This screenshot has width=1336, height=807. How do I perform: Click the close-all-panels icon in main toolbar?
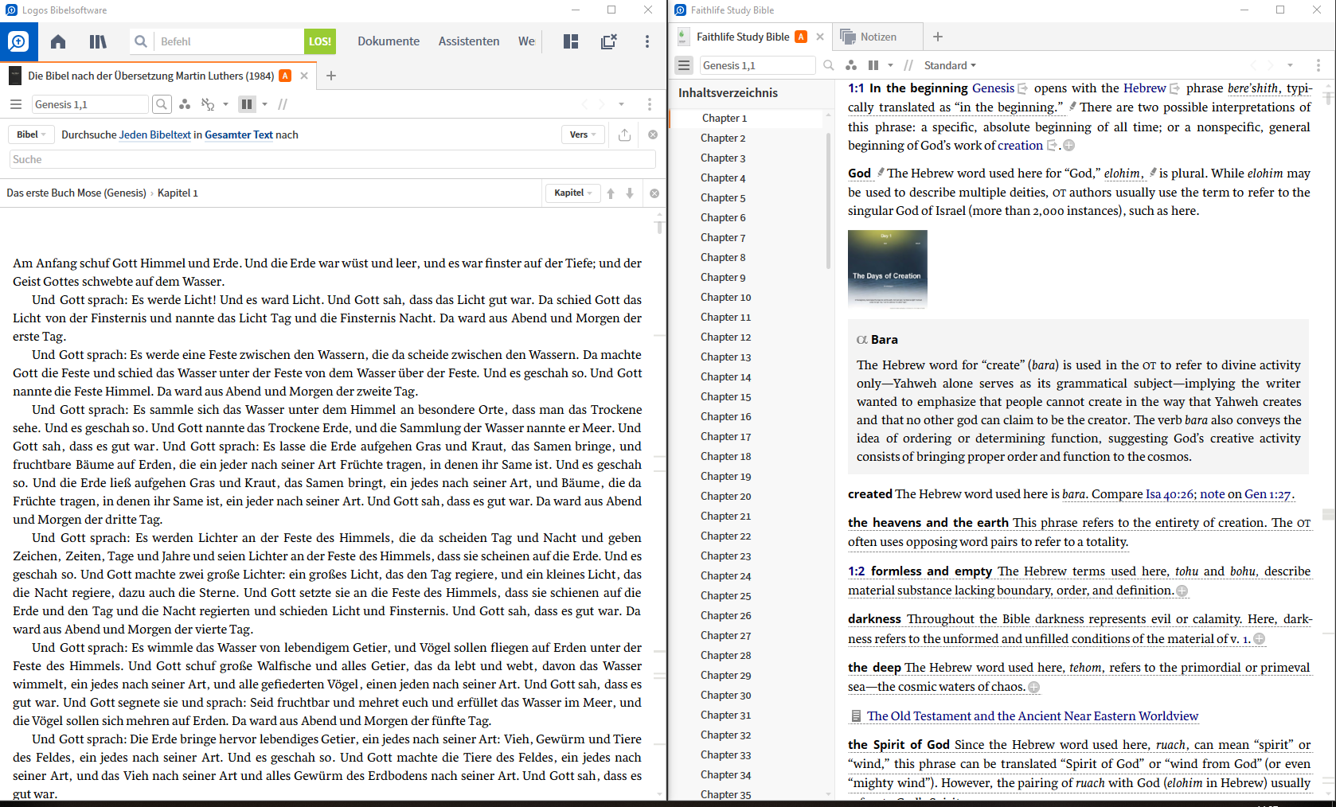[x=609, y=41]
